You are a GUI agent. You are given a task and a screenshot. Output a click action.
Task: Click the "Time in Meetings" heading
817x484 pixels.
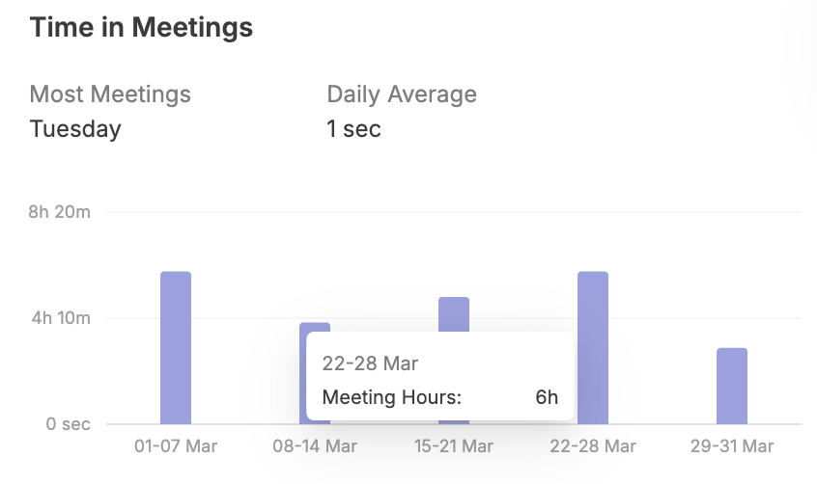tap(141, 28)
